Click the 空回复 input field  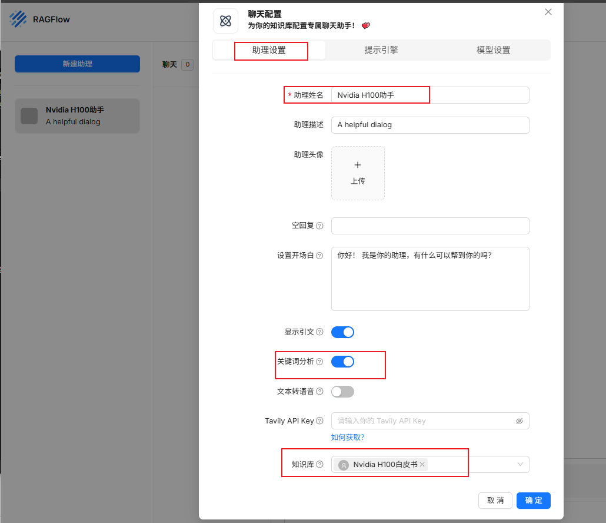(430, 226)
